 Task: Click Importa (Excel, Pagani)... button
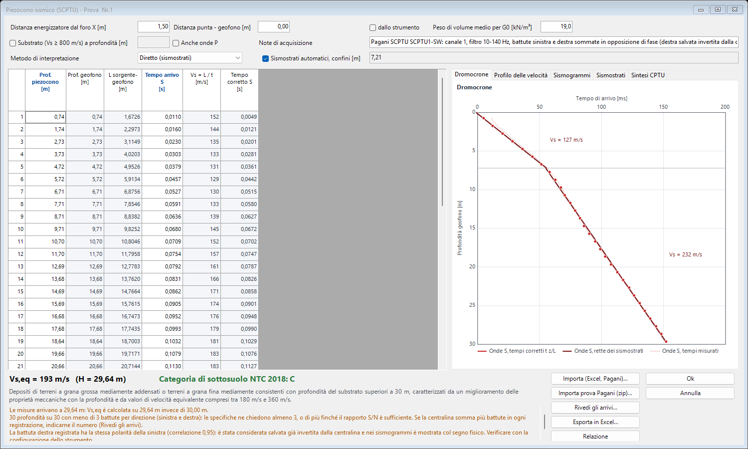[595, 379]
